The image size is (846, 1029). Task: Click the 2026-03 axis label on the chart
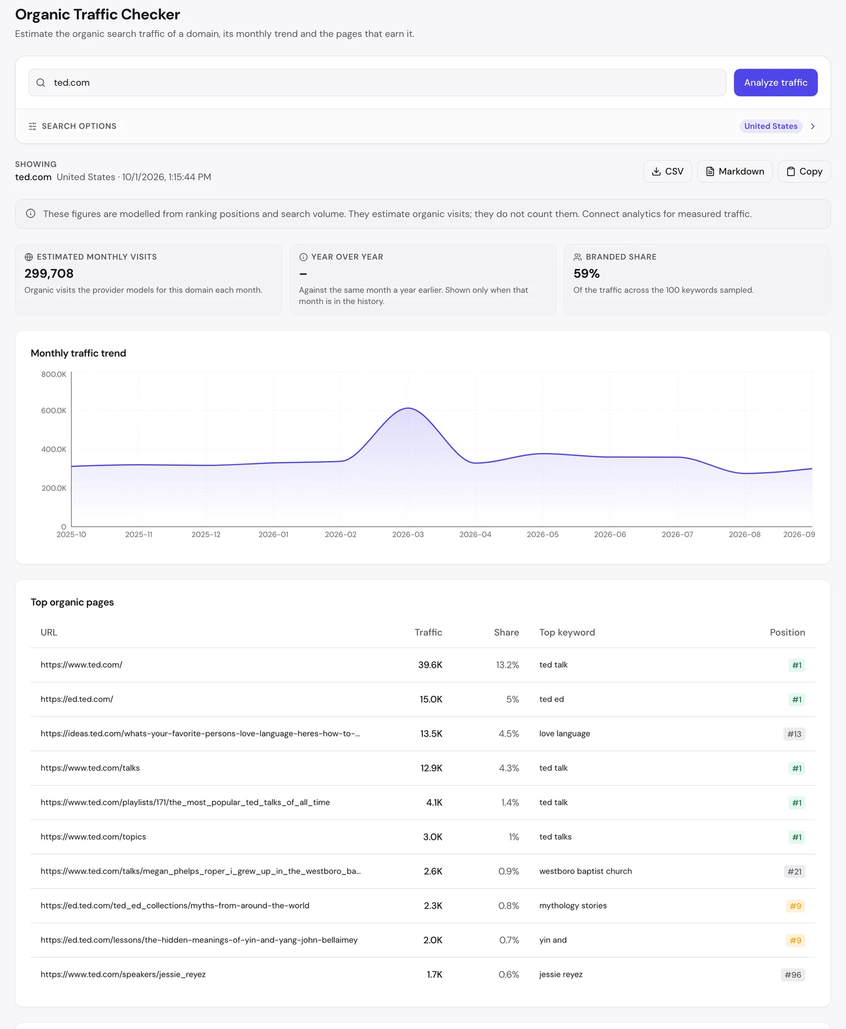click(408, 534)
